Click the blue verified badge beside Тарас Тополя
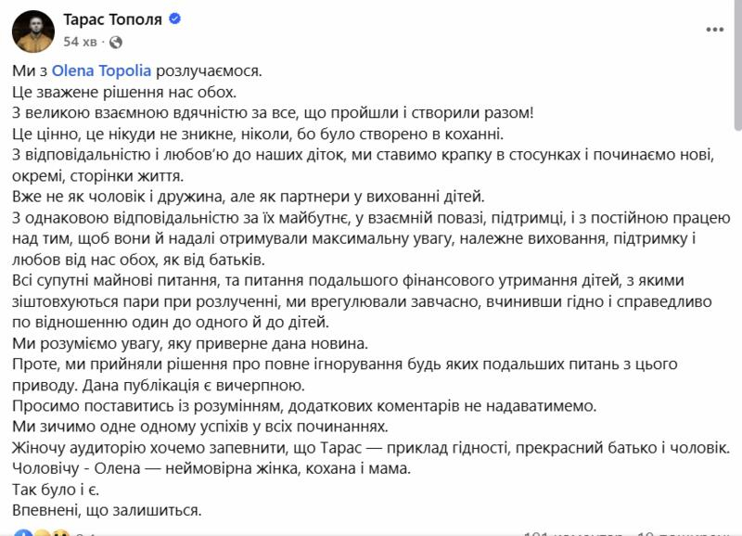Image resolution: width=742 pixels, height=536 pixels. coord(174,18)
